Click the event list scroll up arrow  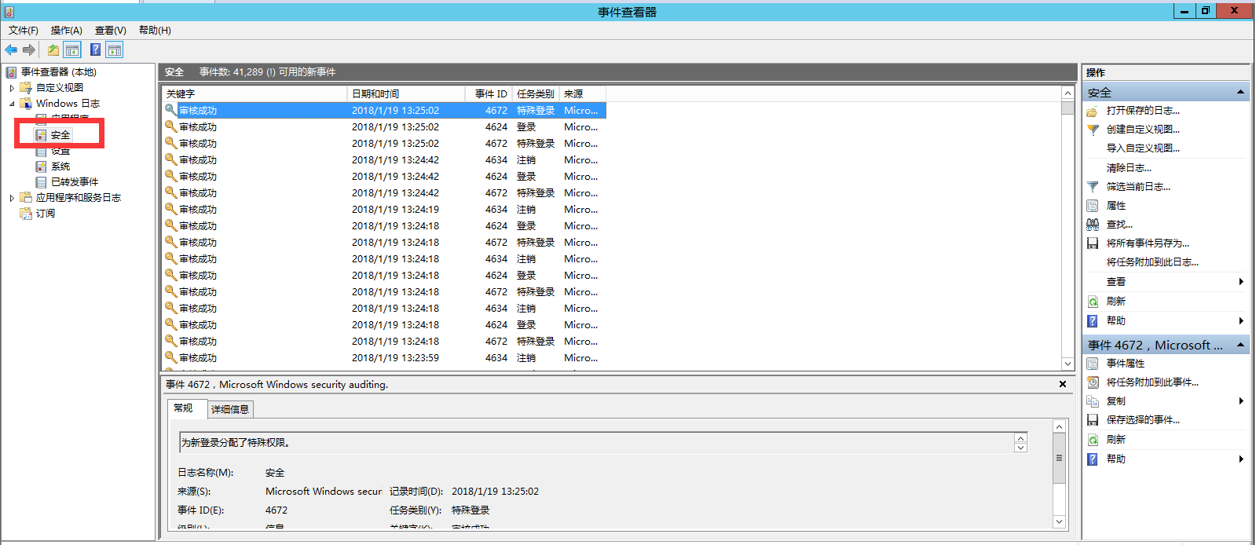[x=1067, y=93]
